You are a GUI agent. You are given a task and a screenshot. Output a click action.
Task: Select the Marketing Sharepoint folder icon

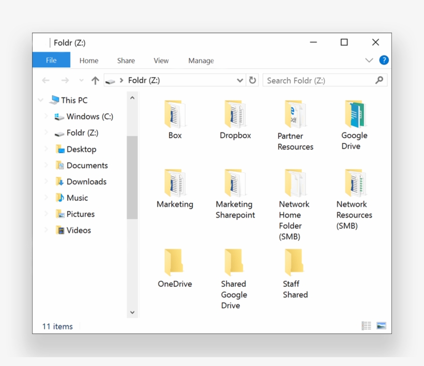click(235, 183)
